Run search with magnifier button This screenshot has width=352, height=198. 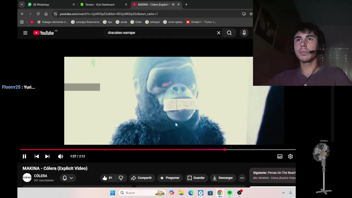(229, 33)
